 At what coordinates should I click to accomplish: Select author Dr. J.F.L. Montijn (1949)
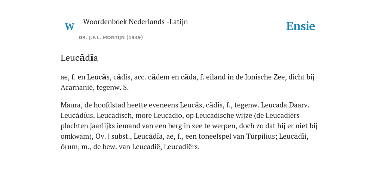tap(111, 38)
